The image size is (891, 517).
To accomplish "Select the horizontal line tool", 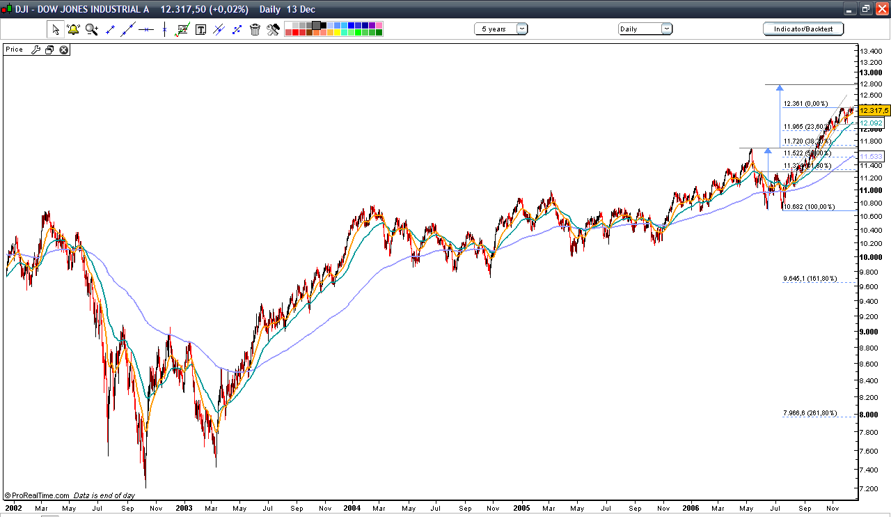I will pos(145,29).
